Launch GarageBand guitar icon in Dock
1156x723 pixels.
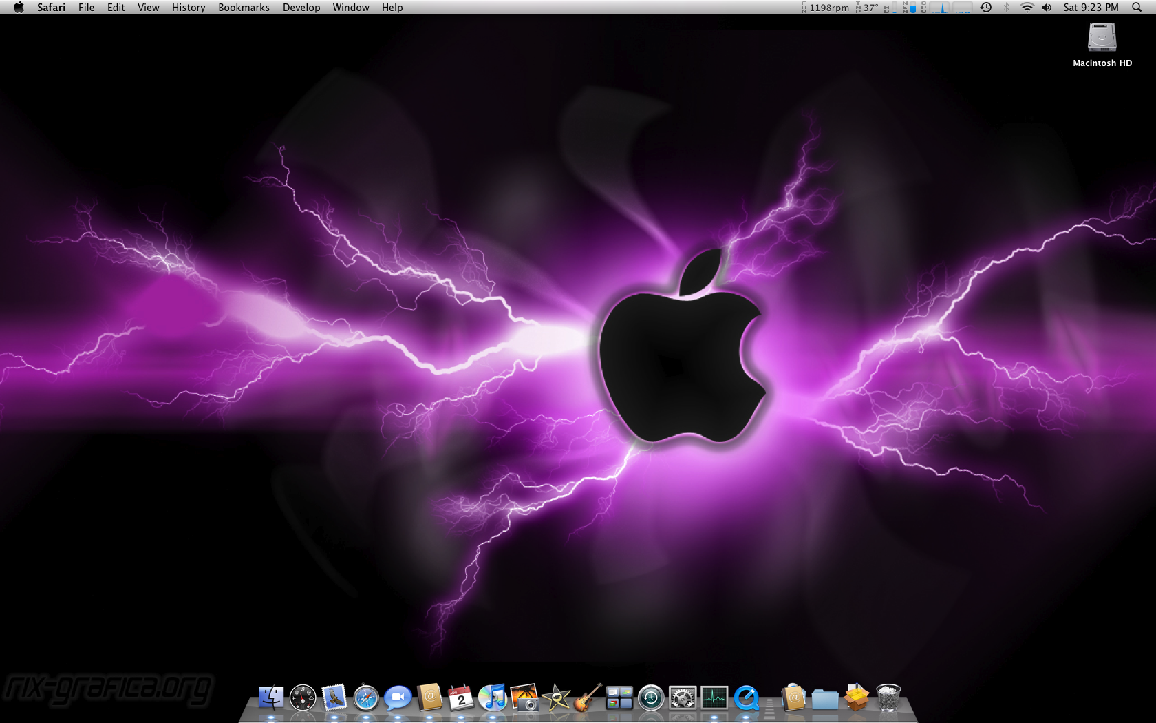tap(588, 698)
